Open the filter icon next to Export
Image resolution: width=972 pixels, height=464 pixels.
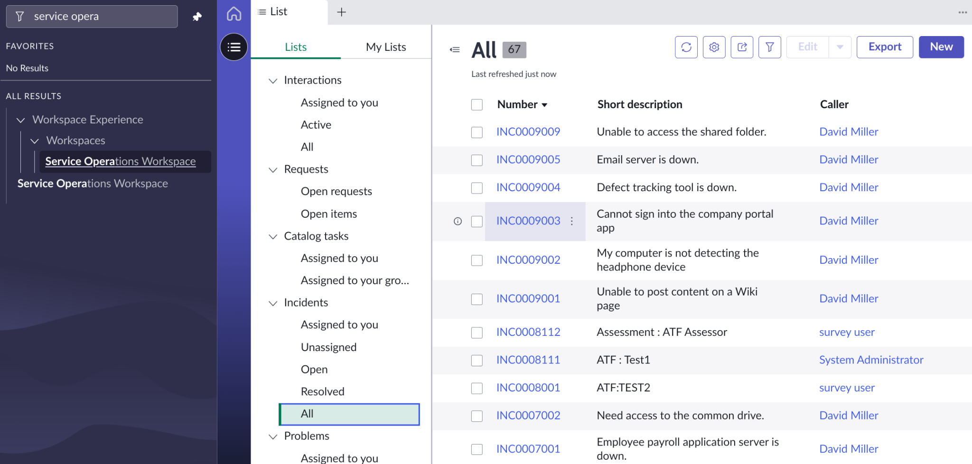(769, 47)
